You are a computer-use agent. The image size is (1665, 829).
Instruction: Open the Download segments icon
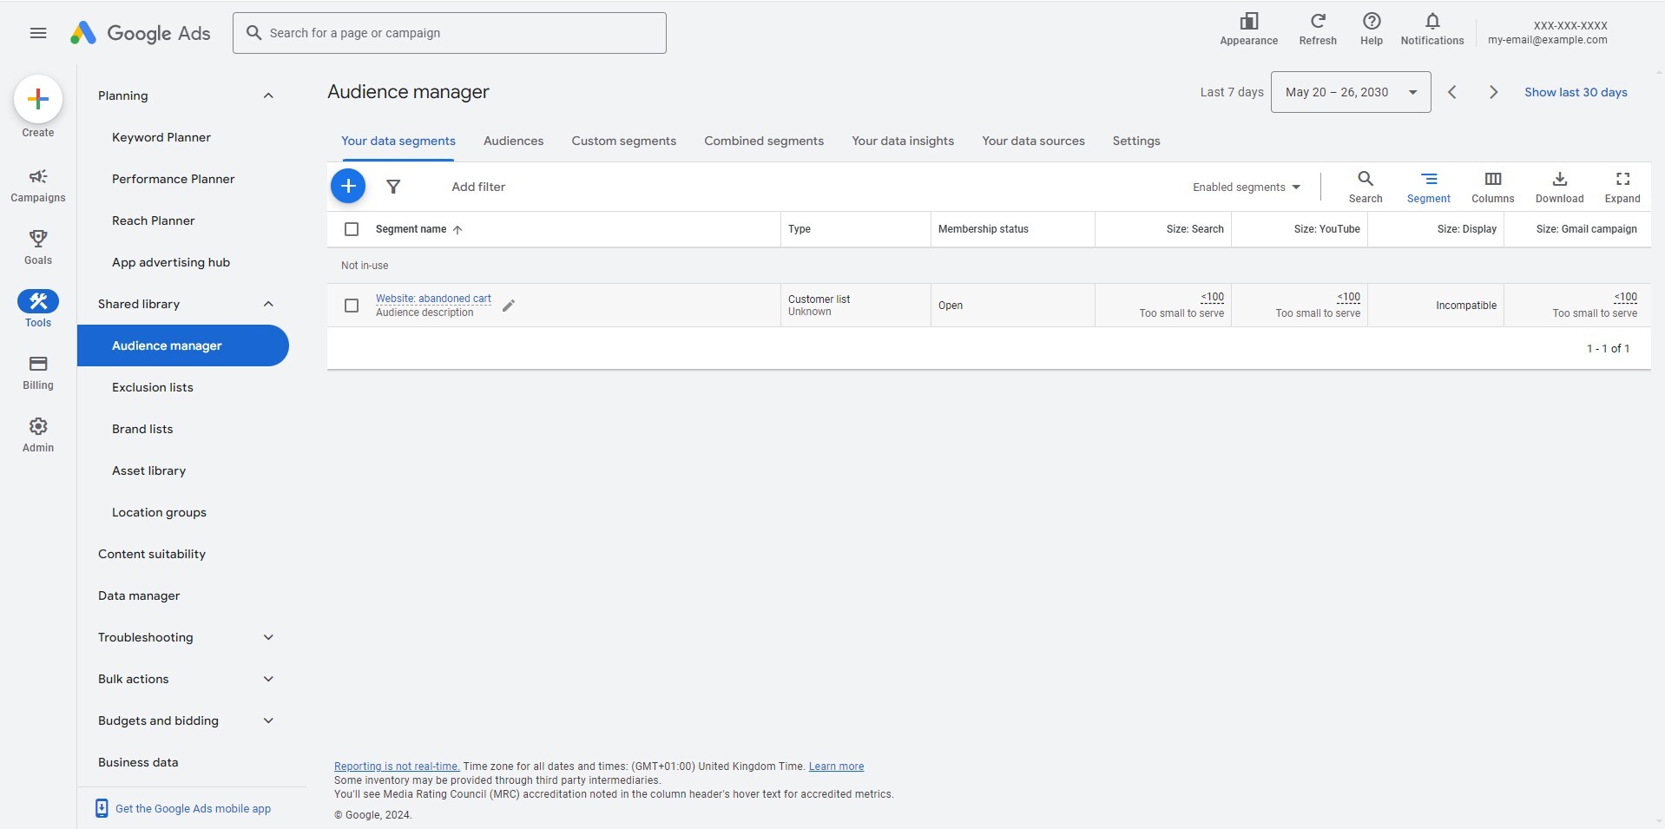(x=1557, y=180)
